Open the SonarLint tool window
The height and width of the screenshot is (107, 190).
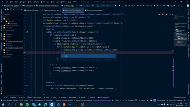(92, 97)
